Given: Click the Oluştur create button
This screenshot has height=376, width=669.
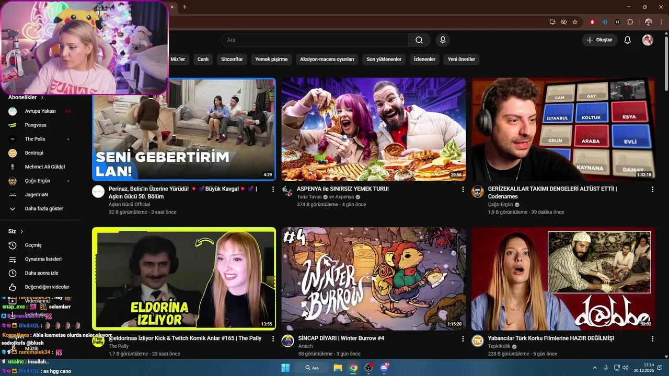Looking at the screenshot, I should (599, 40).
